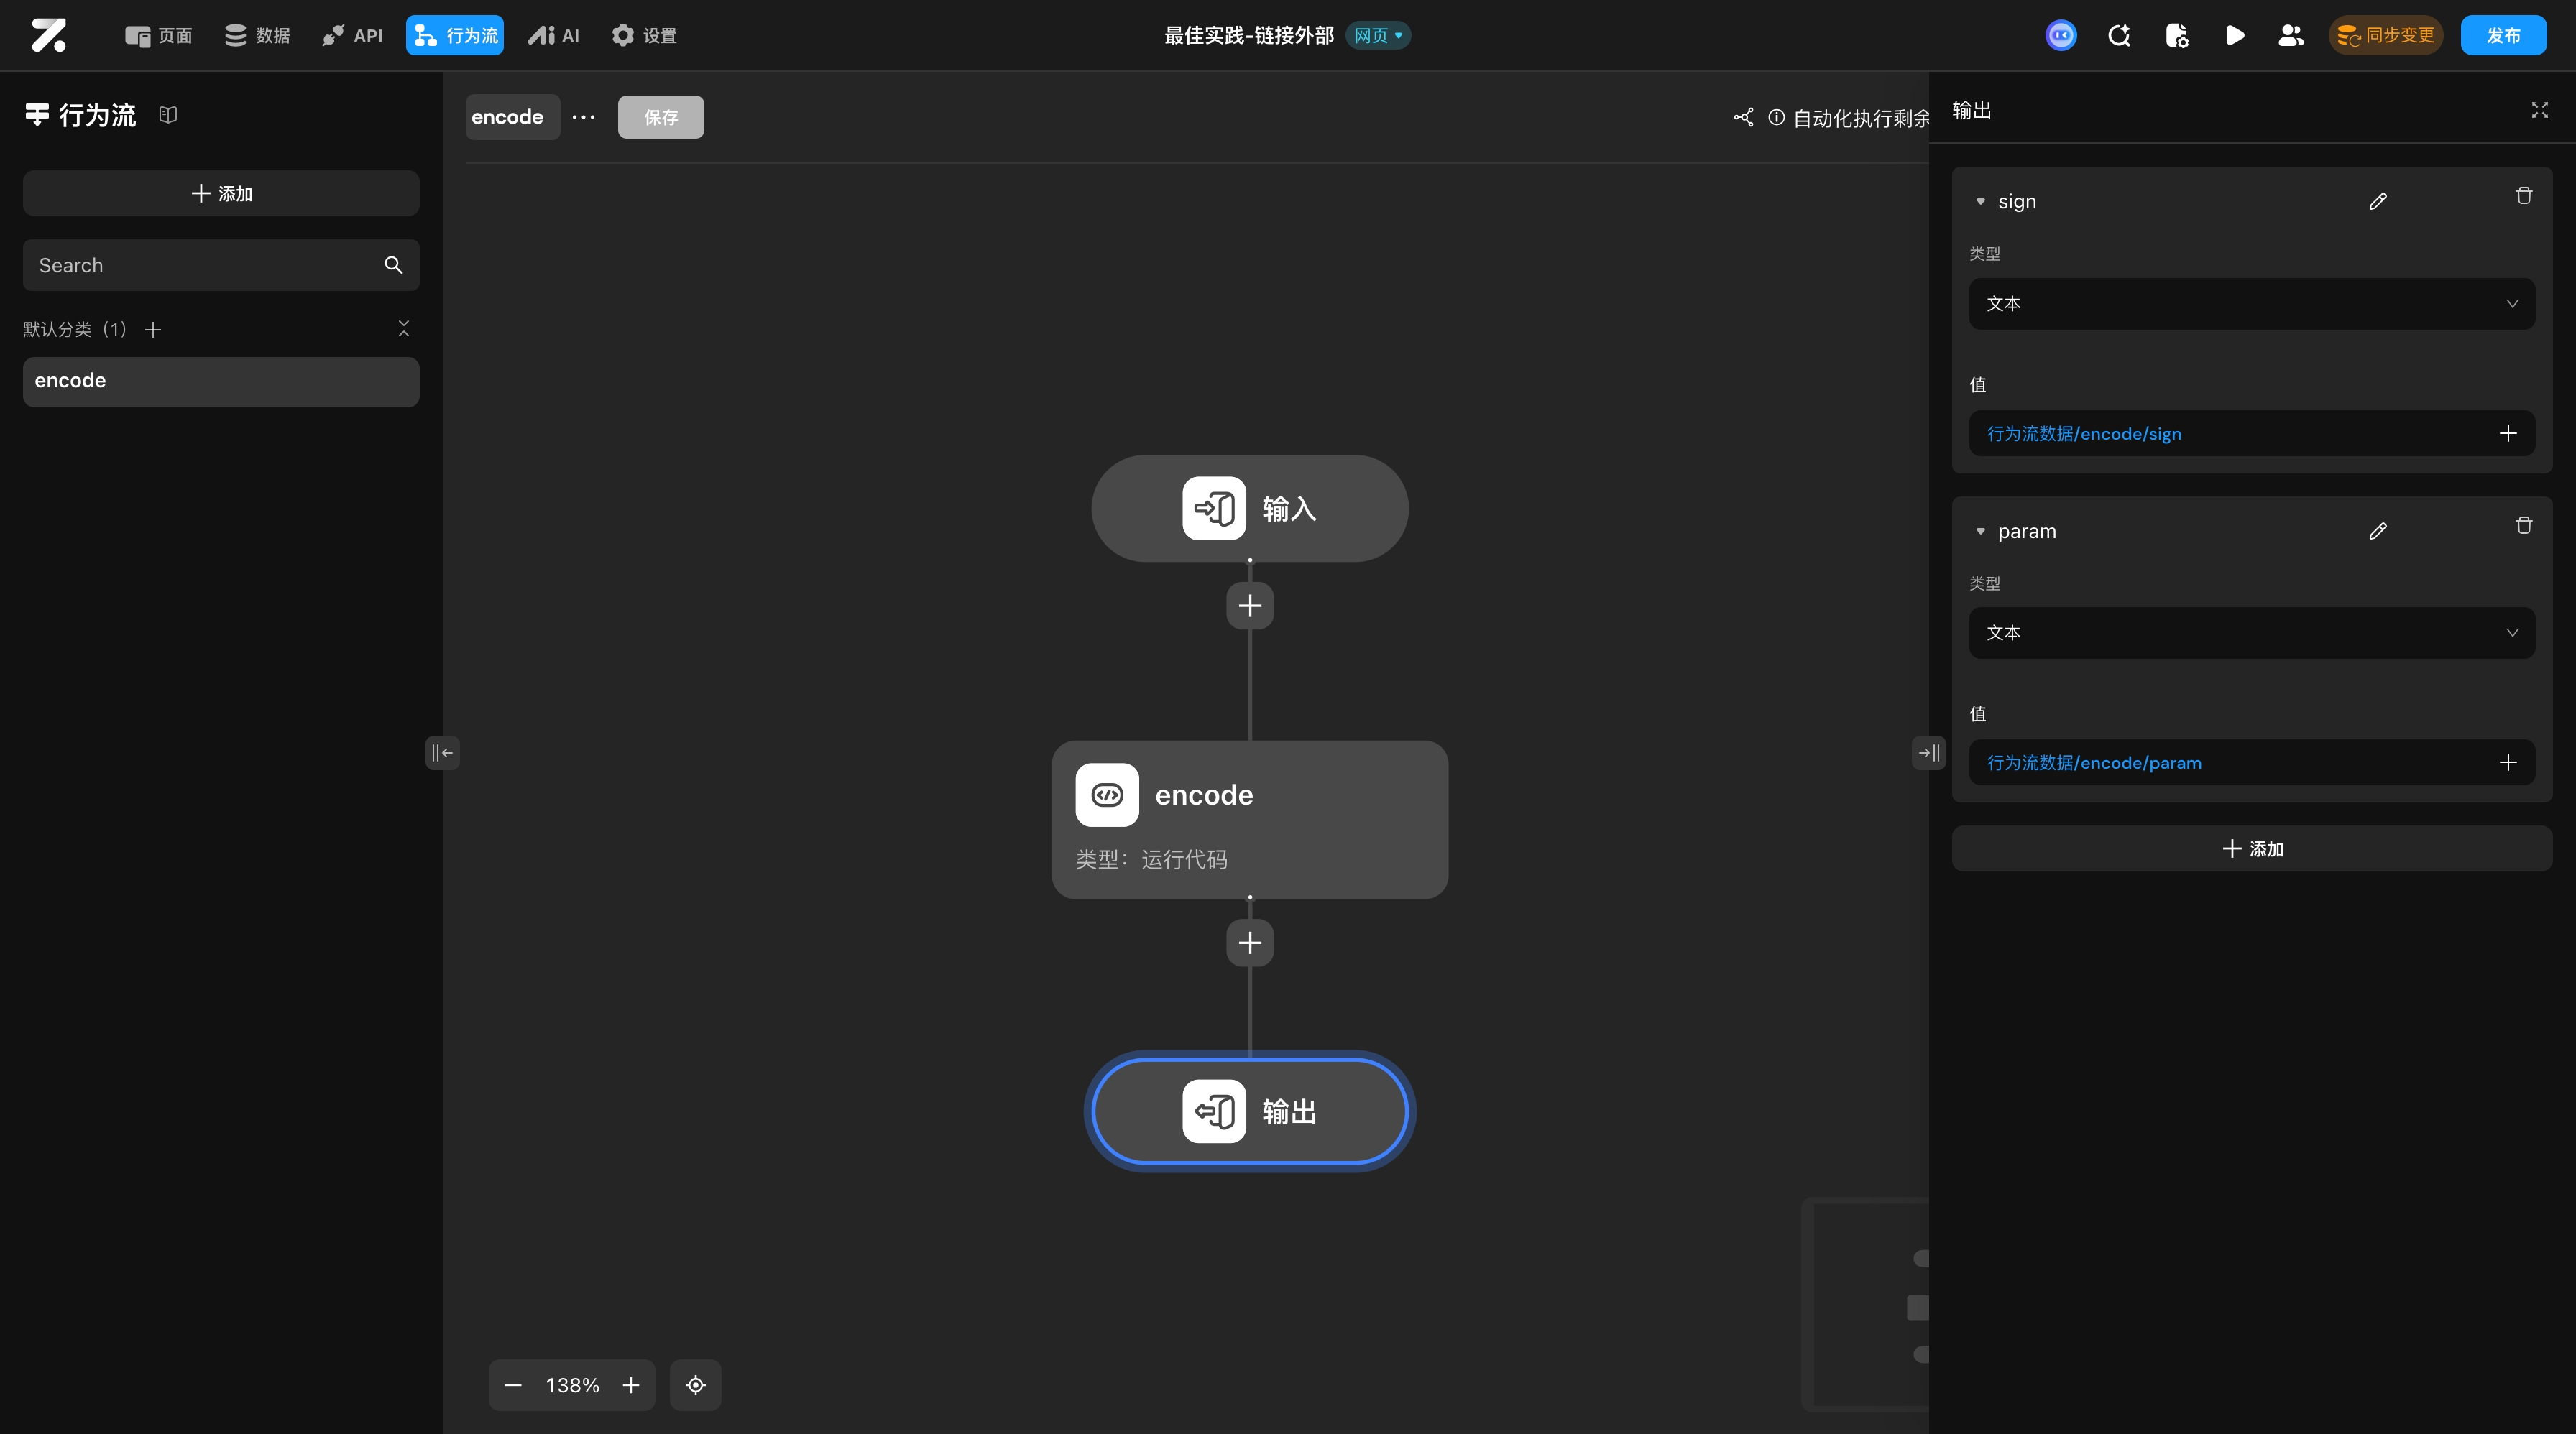Click the 保存 save button
This screenshot has height=1434, width=2576.
pos(660,117)
